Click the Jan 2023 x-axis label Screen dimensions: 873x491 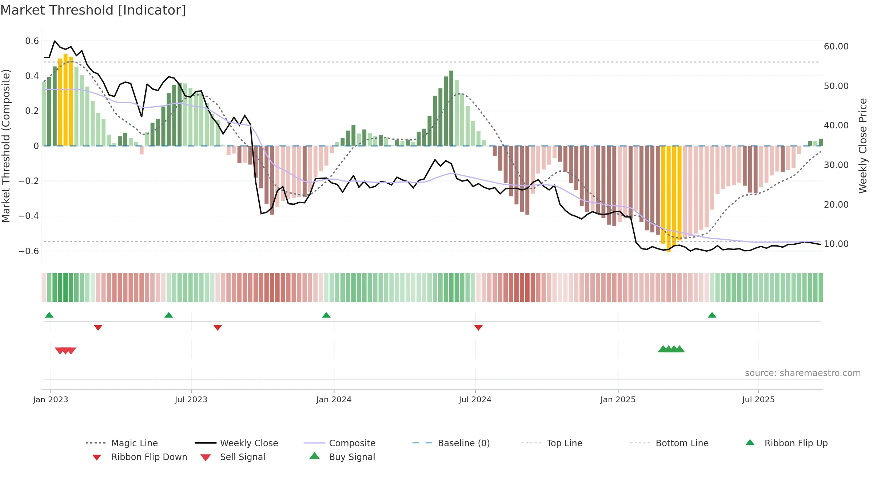pyautogui.click(x=51, y=399)
